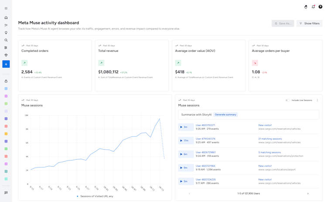This screenshot has height=202, width=327.
Task: Click the hand pointer icon in top bar
Action: (x=306, y=7)
